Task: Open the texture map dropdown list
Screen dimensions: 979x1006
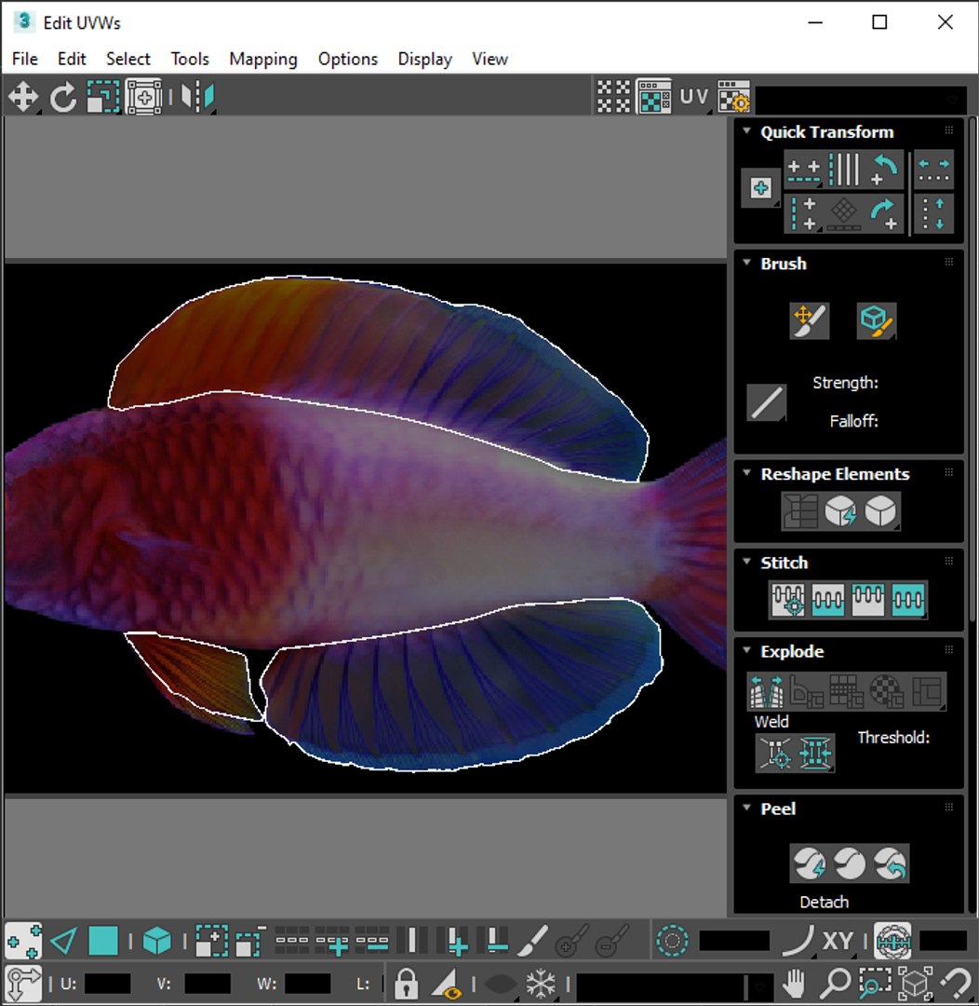Action: [861, 100]
